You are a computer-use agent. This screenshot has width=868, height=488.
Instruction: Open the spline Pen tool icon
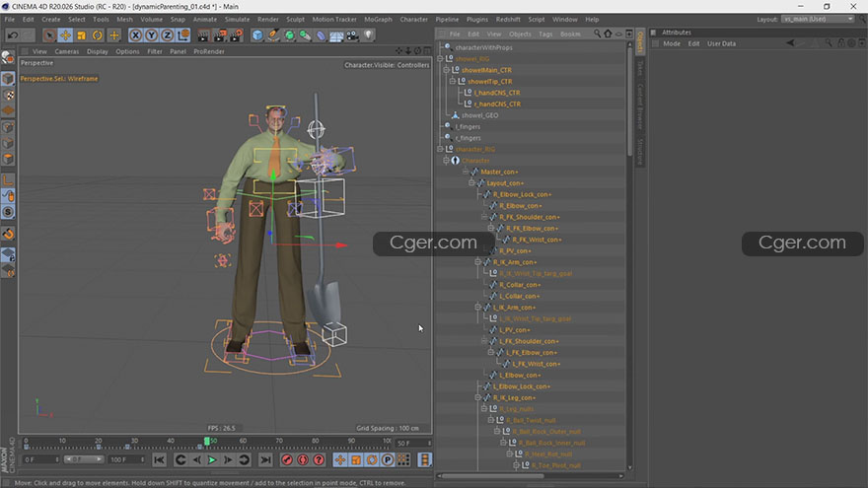(273, 35)
